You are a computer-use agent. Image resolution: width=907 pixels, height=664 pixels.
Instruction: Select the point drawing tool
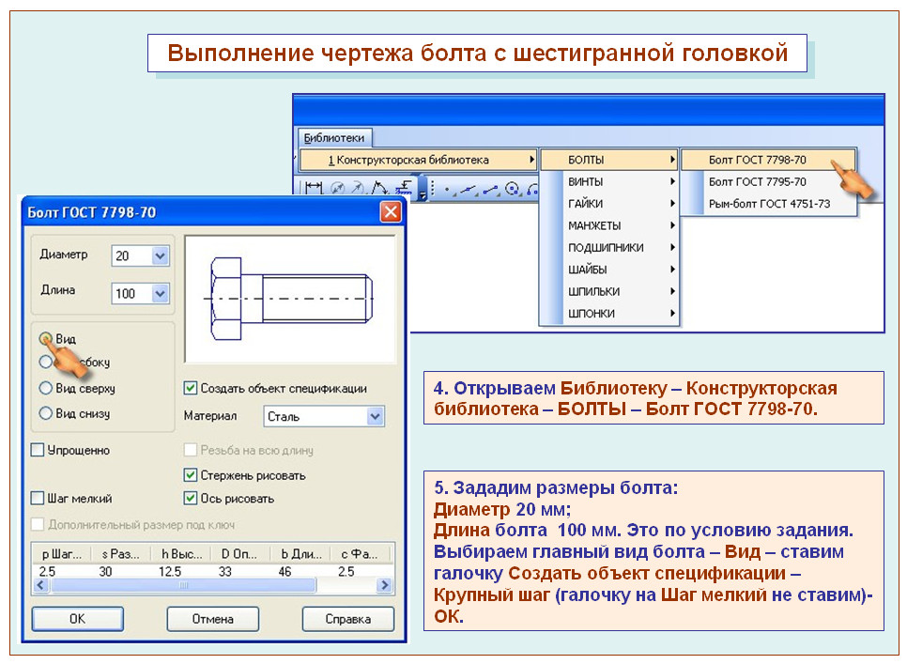tap(448, 188)
